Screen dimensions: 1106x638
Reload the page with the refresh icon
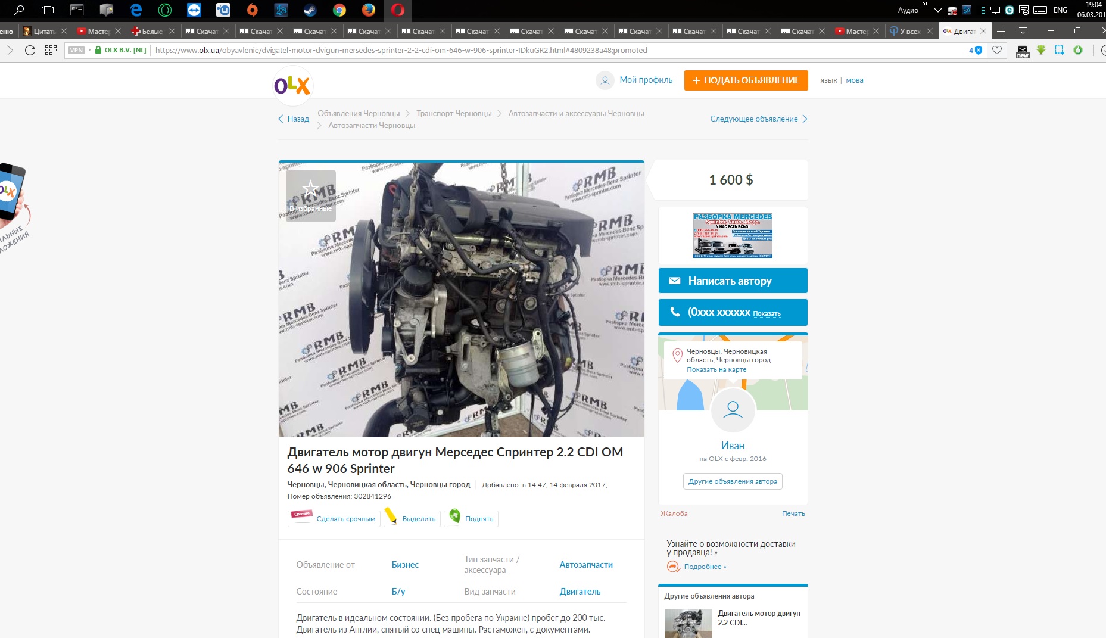[30, 50]
